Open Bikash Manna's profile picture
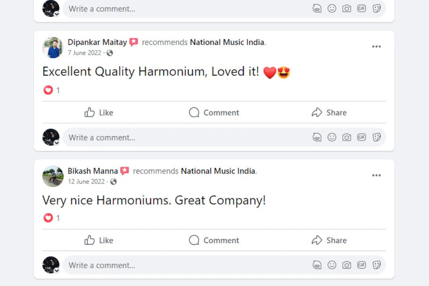This screenshot has height=286, width=429. 53,176
